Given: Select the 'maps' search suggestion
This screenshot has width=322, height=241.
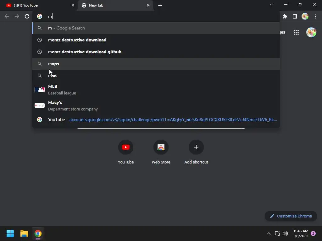Looking at the screenshot, I should 156,64.
